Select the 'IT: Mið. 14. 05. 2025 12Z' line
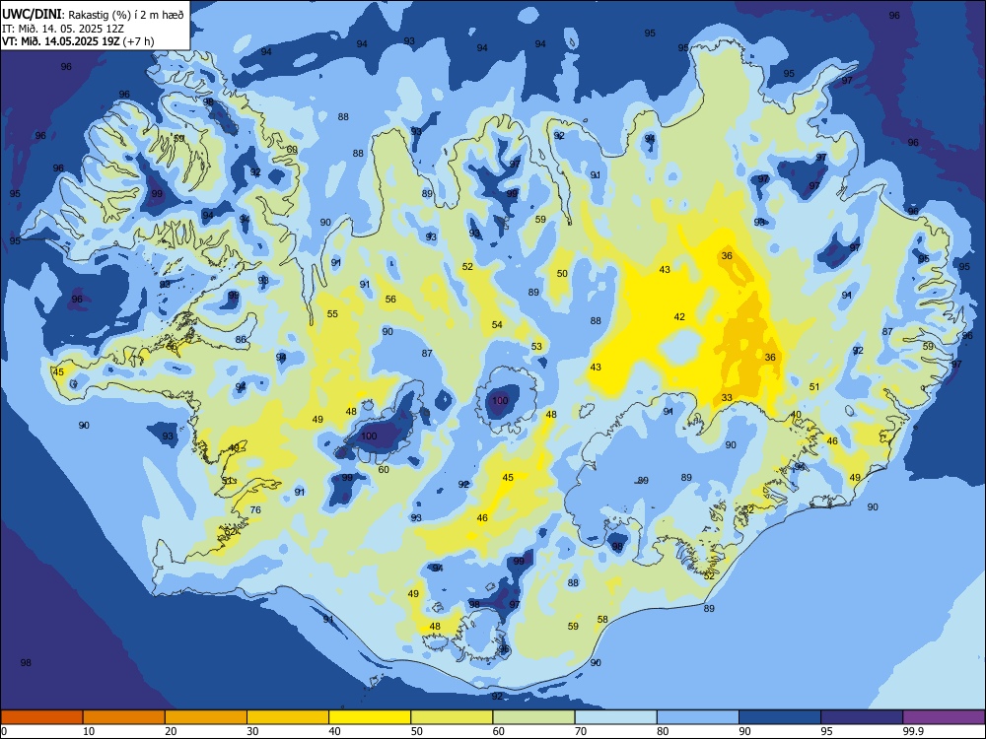This screenshot has width=986, height=739. click(x=63, y=29)
